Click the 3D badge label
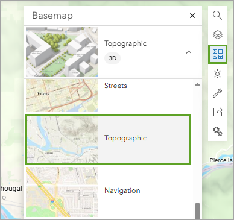The height and width of the screenshot is (220, 234). click(x=113, y=58)
